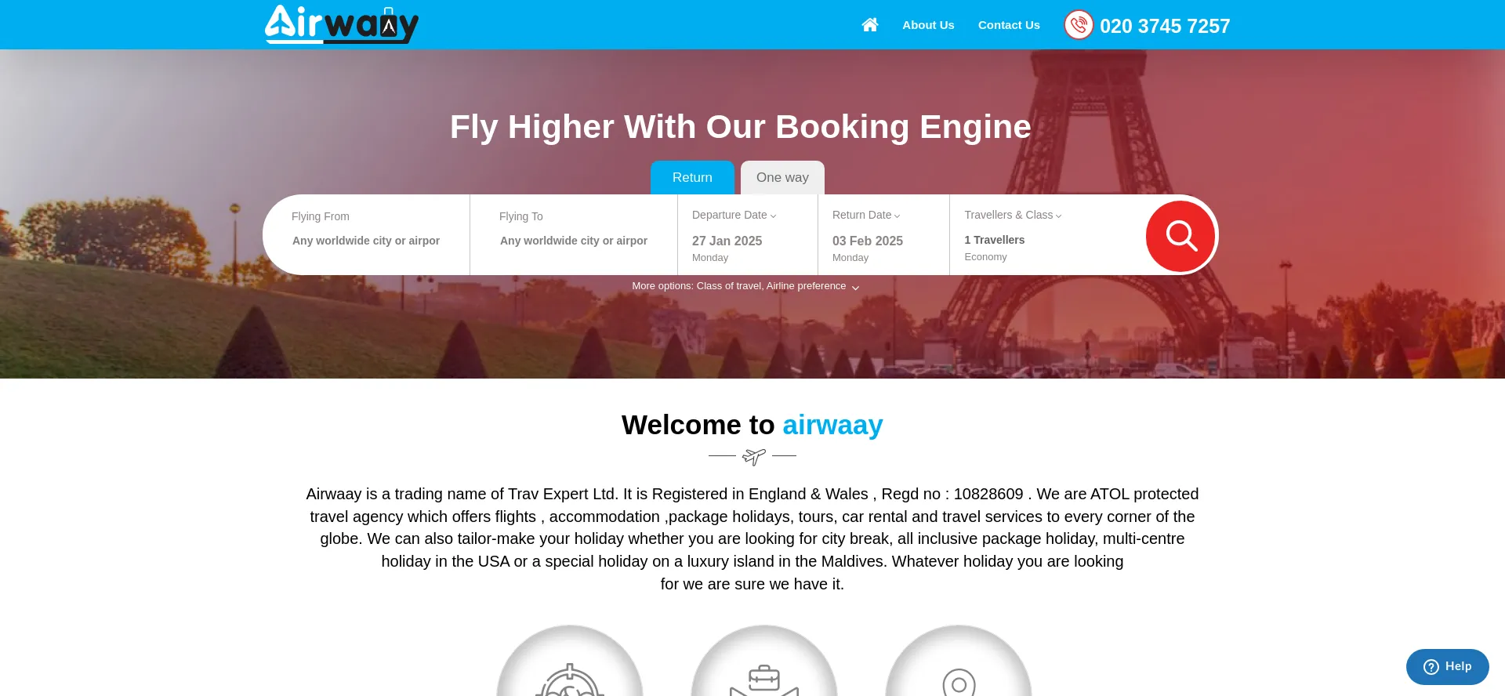Select the Return trip tab
This screenshot has width=1505, height=696.
click(692, 178)
